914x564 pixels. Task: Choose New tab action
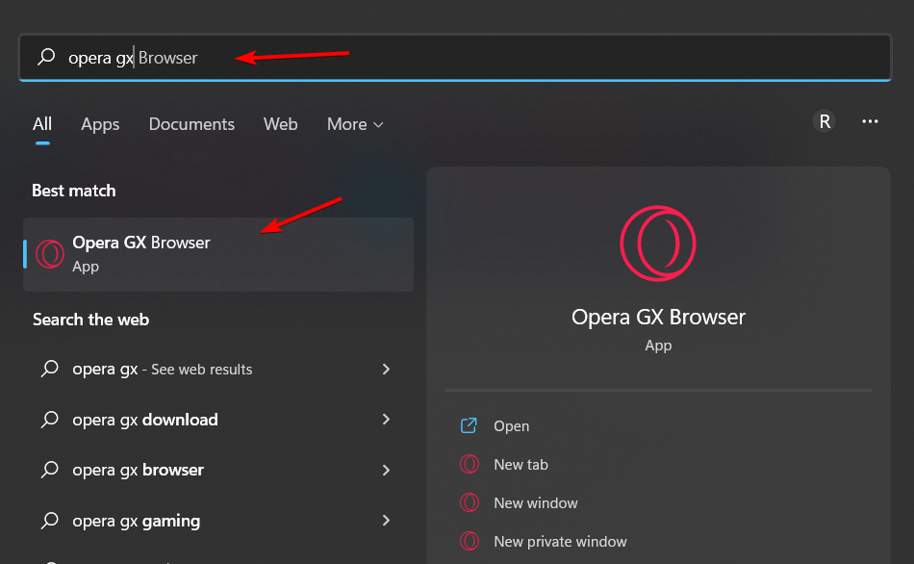point(520,465)
